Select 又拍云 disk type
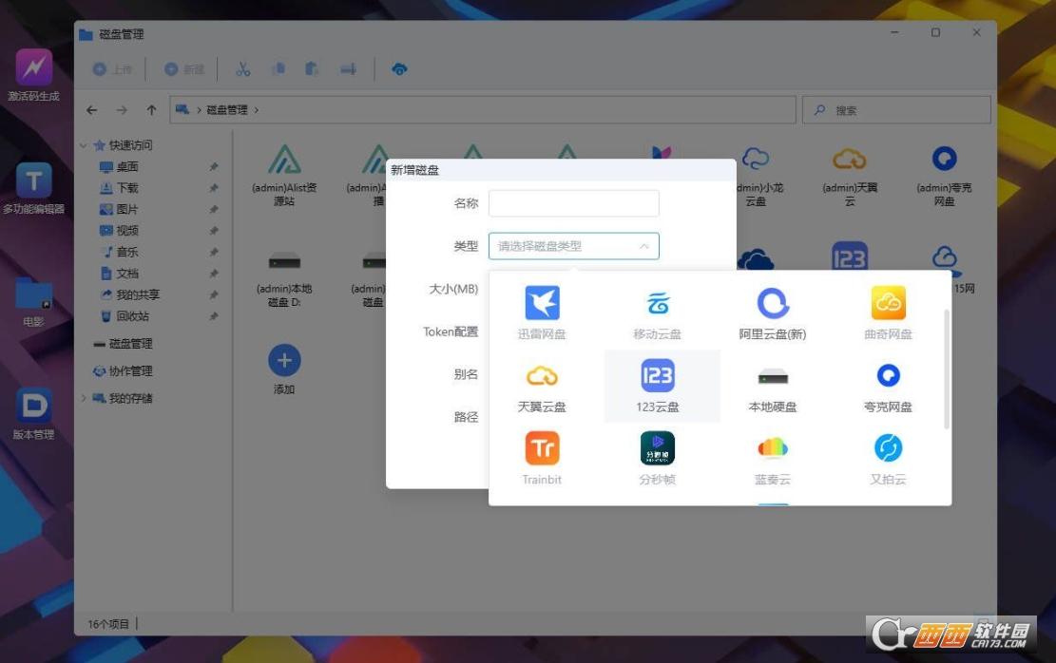1056x663 pixels. 888,459
